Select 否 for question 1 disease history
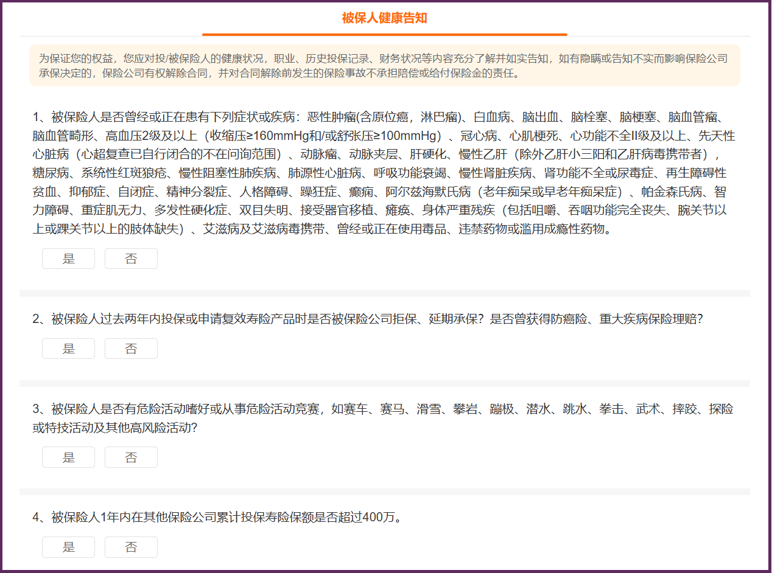 [x=131, y=259]
